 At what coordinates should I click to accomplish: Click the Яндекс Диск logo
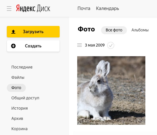tap(33, 8)
